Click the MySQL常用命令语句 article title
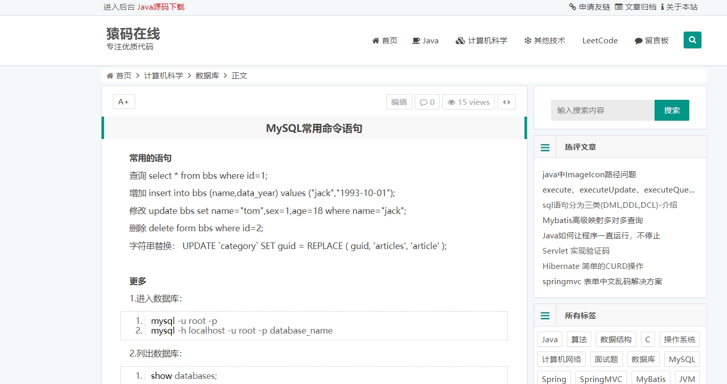Screen dimensions: 727x384 pos(314,128)
